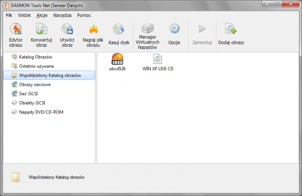
Task: Open Opcje gear settings
Action: [x=174, y=34]
